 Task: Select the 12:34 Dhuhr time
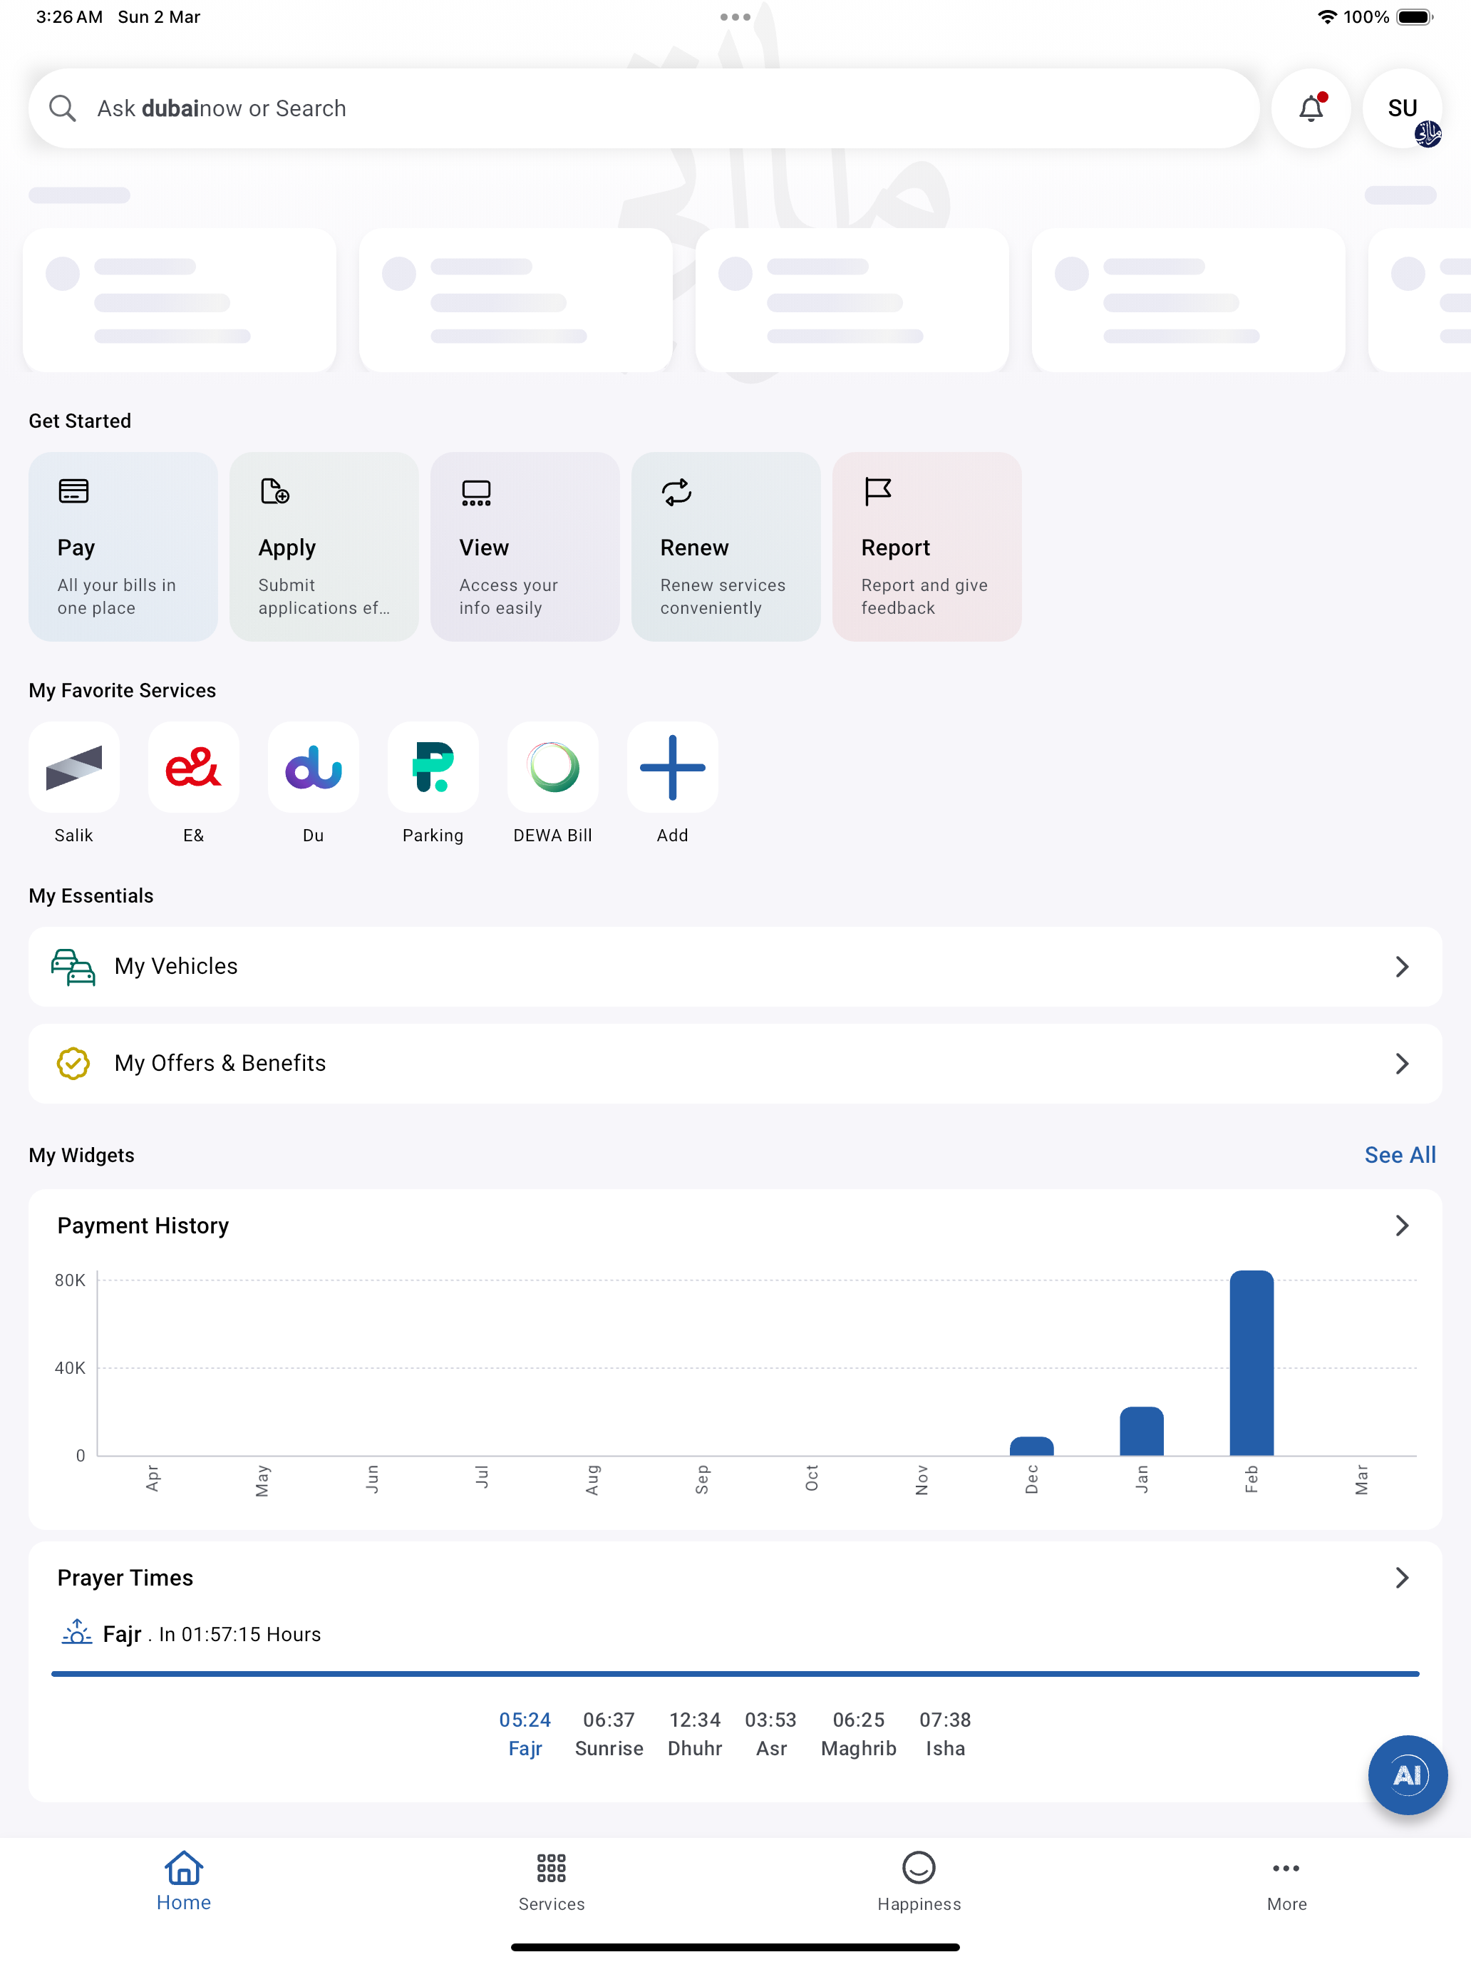click(x=695, y=1733)
